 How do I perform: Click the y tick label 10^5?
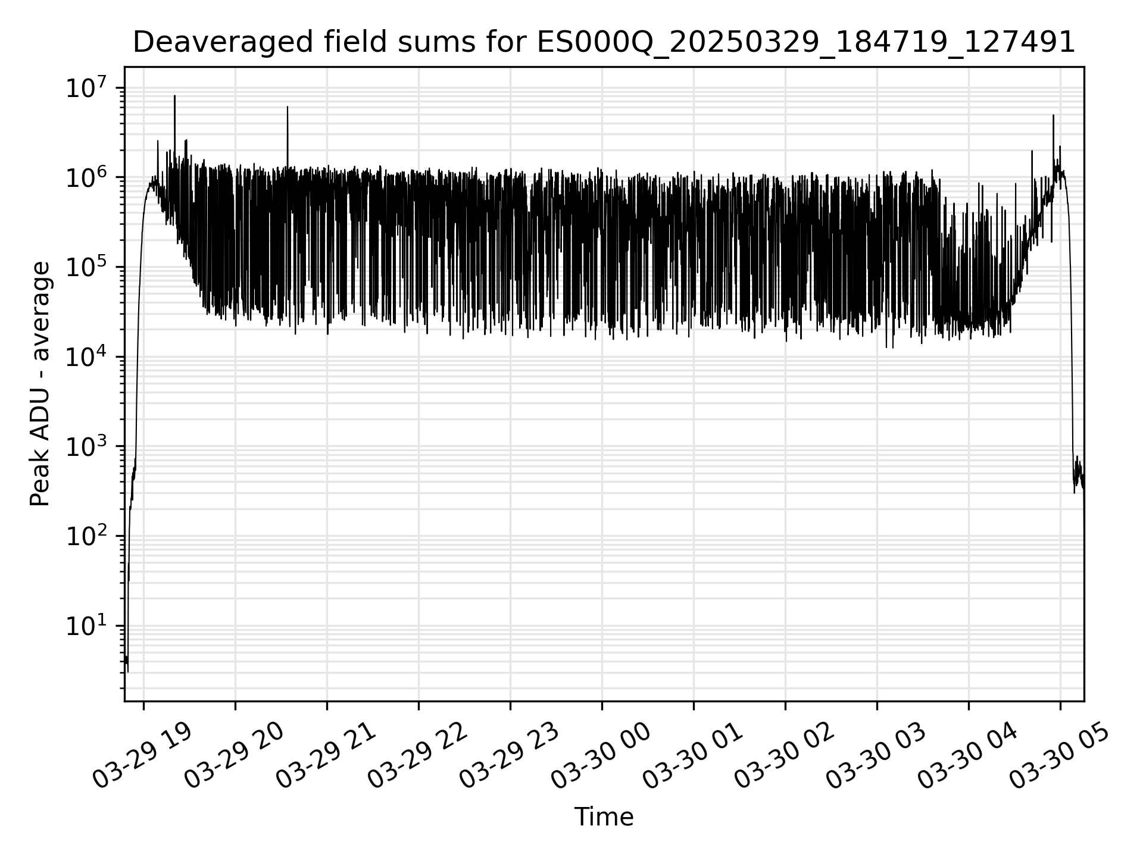click(x=87, y=267)
